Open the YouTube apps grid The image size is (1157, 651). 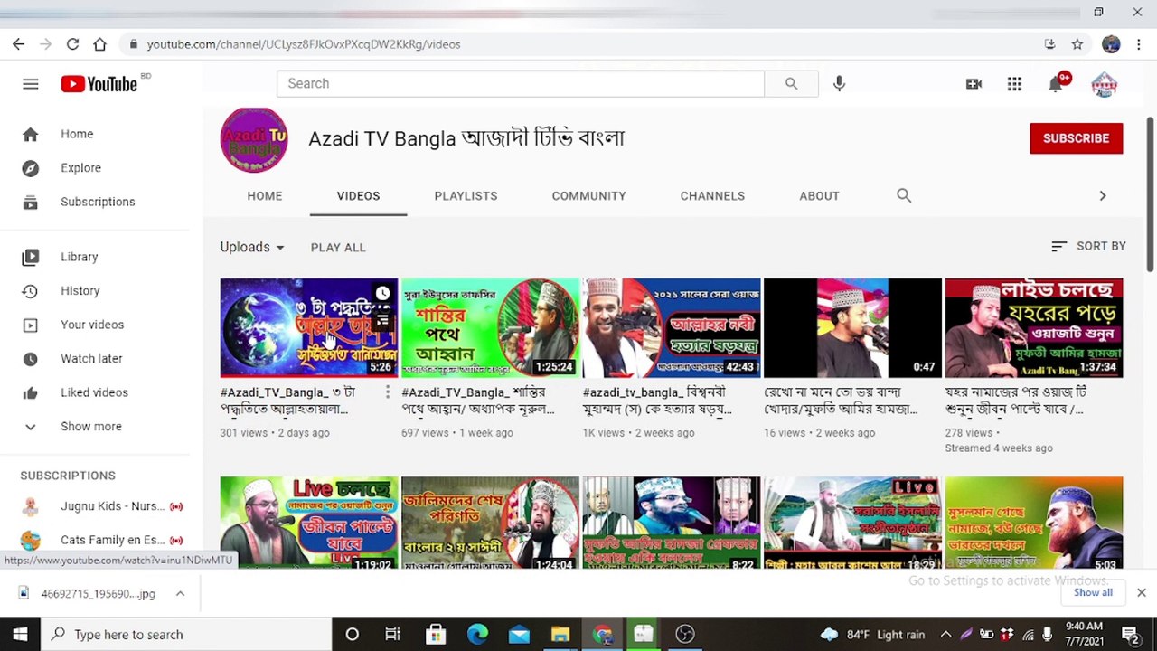[x=1014, y=84]
